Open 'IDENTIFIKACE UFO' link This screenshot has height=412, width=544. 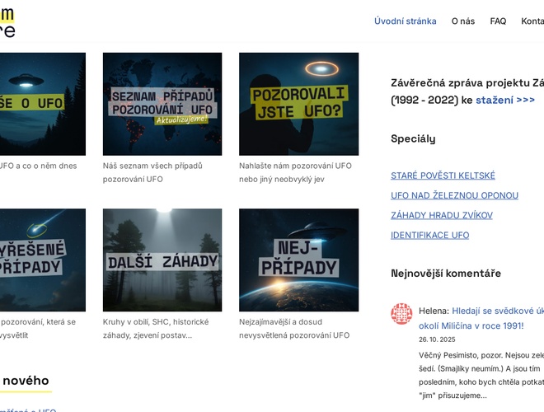click(x=430, y=235)
